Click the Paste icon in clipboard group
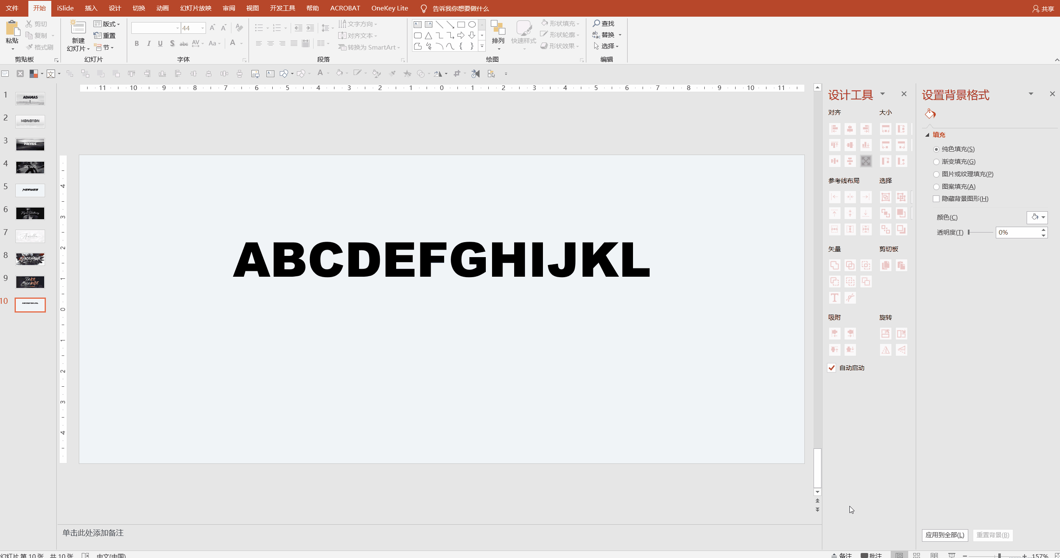Viewport: 1060px width, 558px height. point(12,28)
